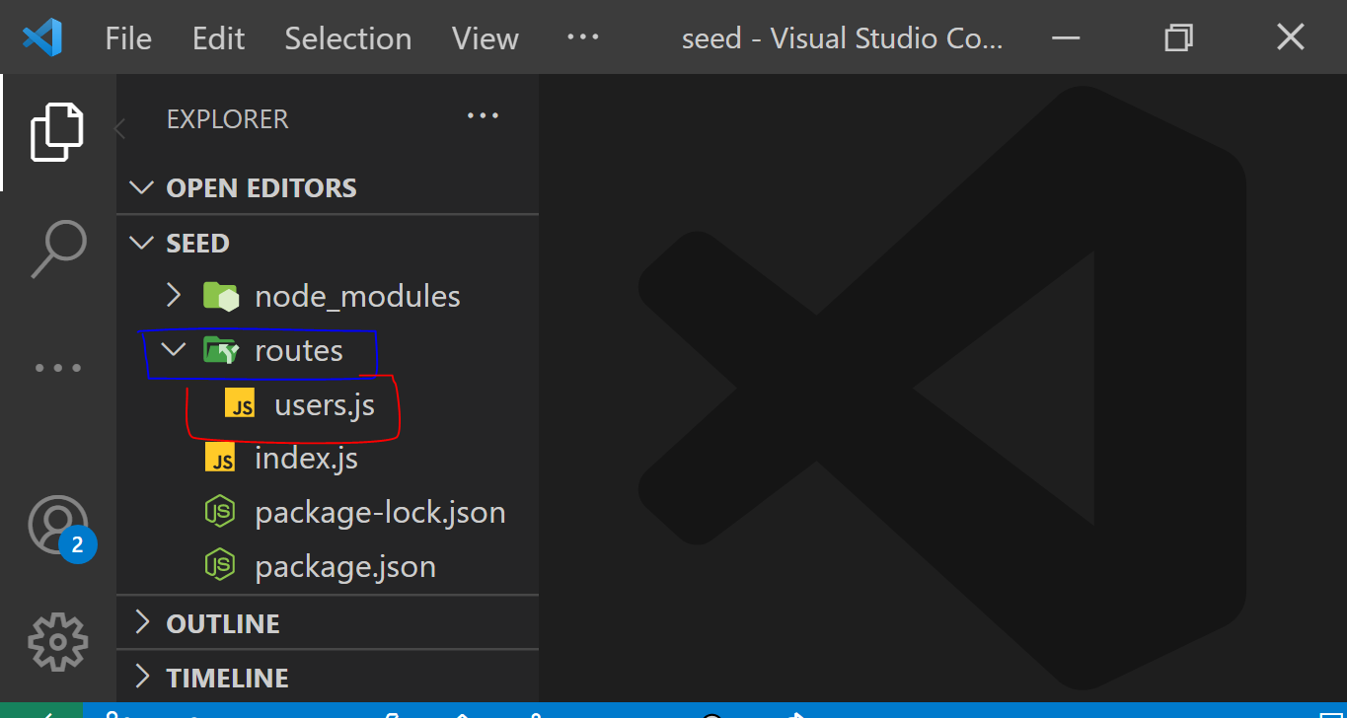The image size is (1347, 718).
Task: Open the File menu
Action: (128, 38)
